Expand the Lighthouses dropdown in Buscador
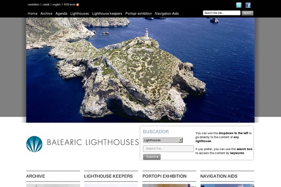Viewport: 281px width, 187px height. point(163,140)
